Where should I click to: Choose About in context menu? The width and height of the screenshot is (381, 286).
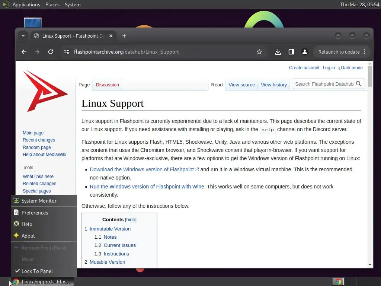click(44, 236)
